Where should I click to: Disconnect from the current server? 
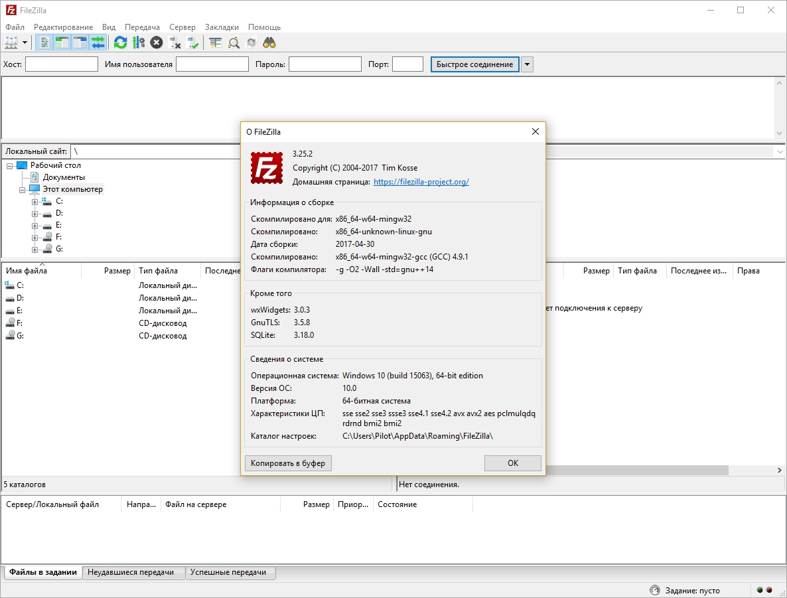(x=175, y=42)
